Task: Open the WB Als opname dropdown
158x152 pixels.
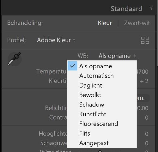Action: pos(117,56)
